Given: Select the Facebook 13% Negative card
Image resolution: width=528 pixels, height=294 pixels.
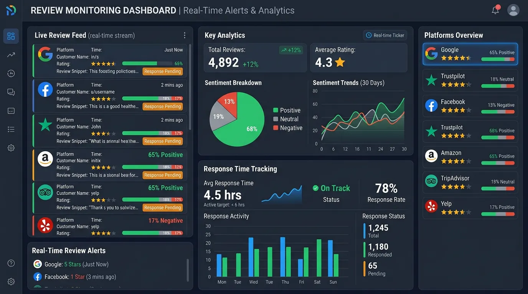Looking at the screenshot, I should pyautogui.click(x=470, y=106).
